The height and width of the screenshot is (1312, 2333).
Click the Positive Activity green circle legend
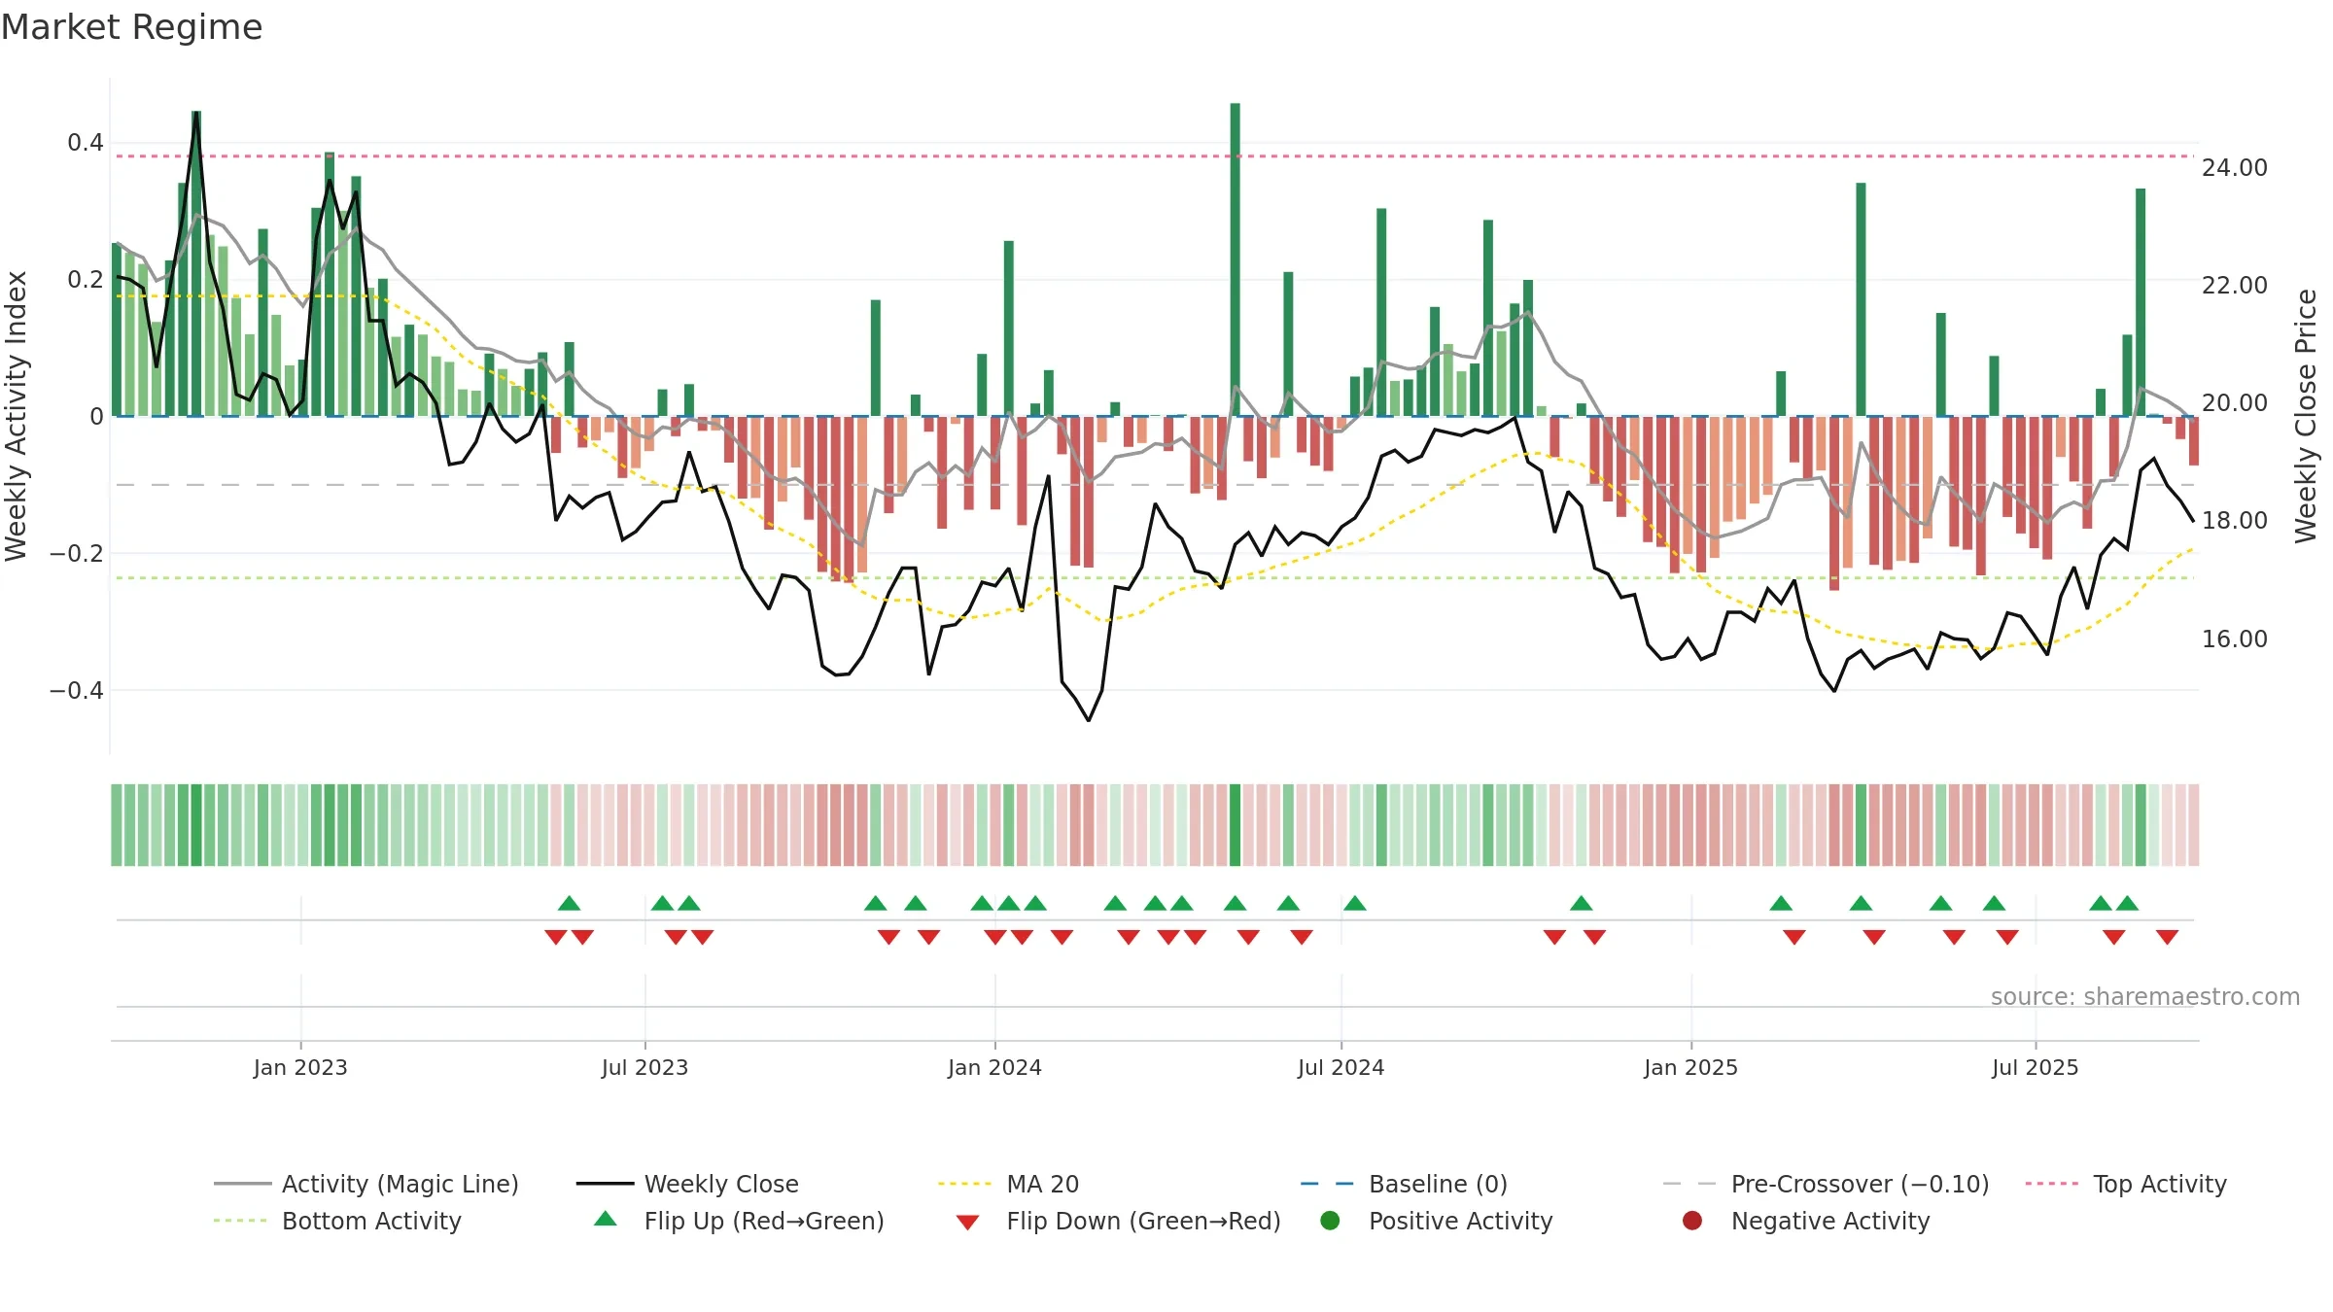point(1330,1221)
